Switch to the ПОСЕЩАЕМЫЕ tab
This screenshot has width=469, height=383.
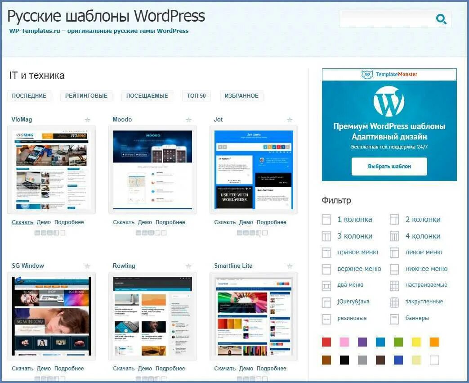[x=147, y=96]
